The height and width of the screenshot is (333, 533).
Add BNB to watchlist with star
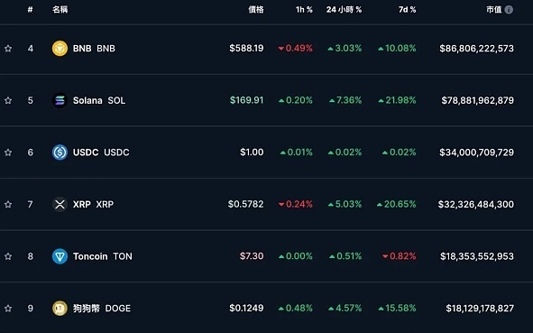[8, 49]
